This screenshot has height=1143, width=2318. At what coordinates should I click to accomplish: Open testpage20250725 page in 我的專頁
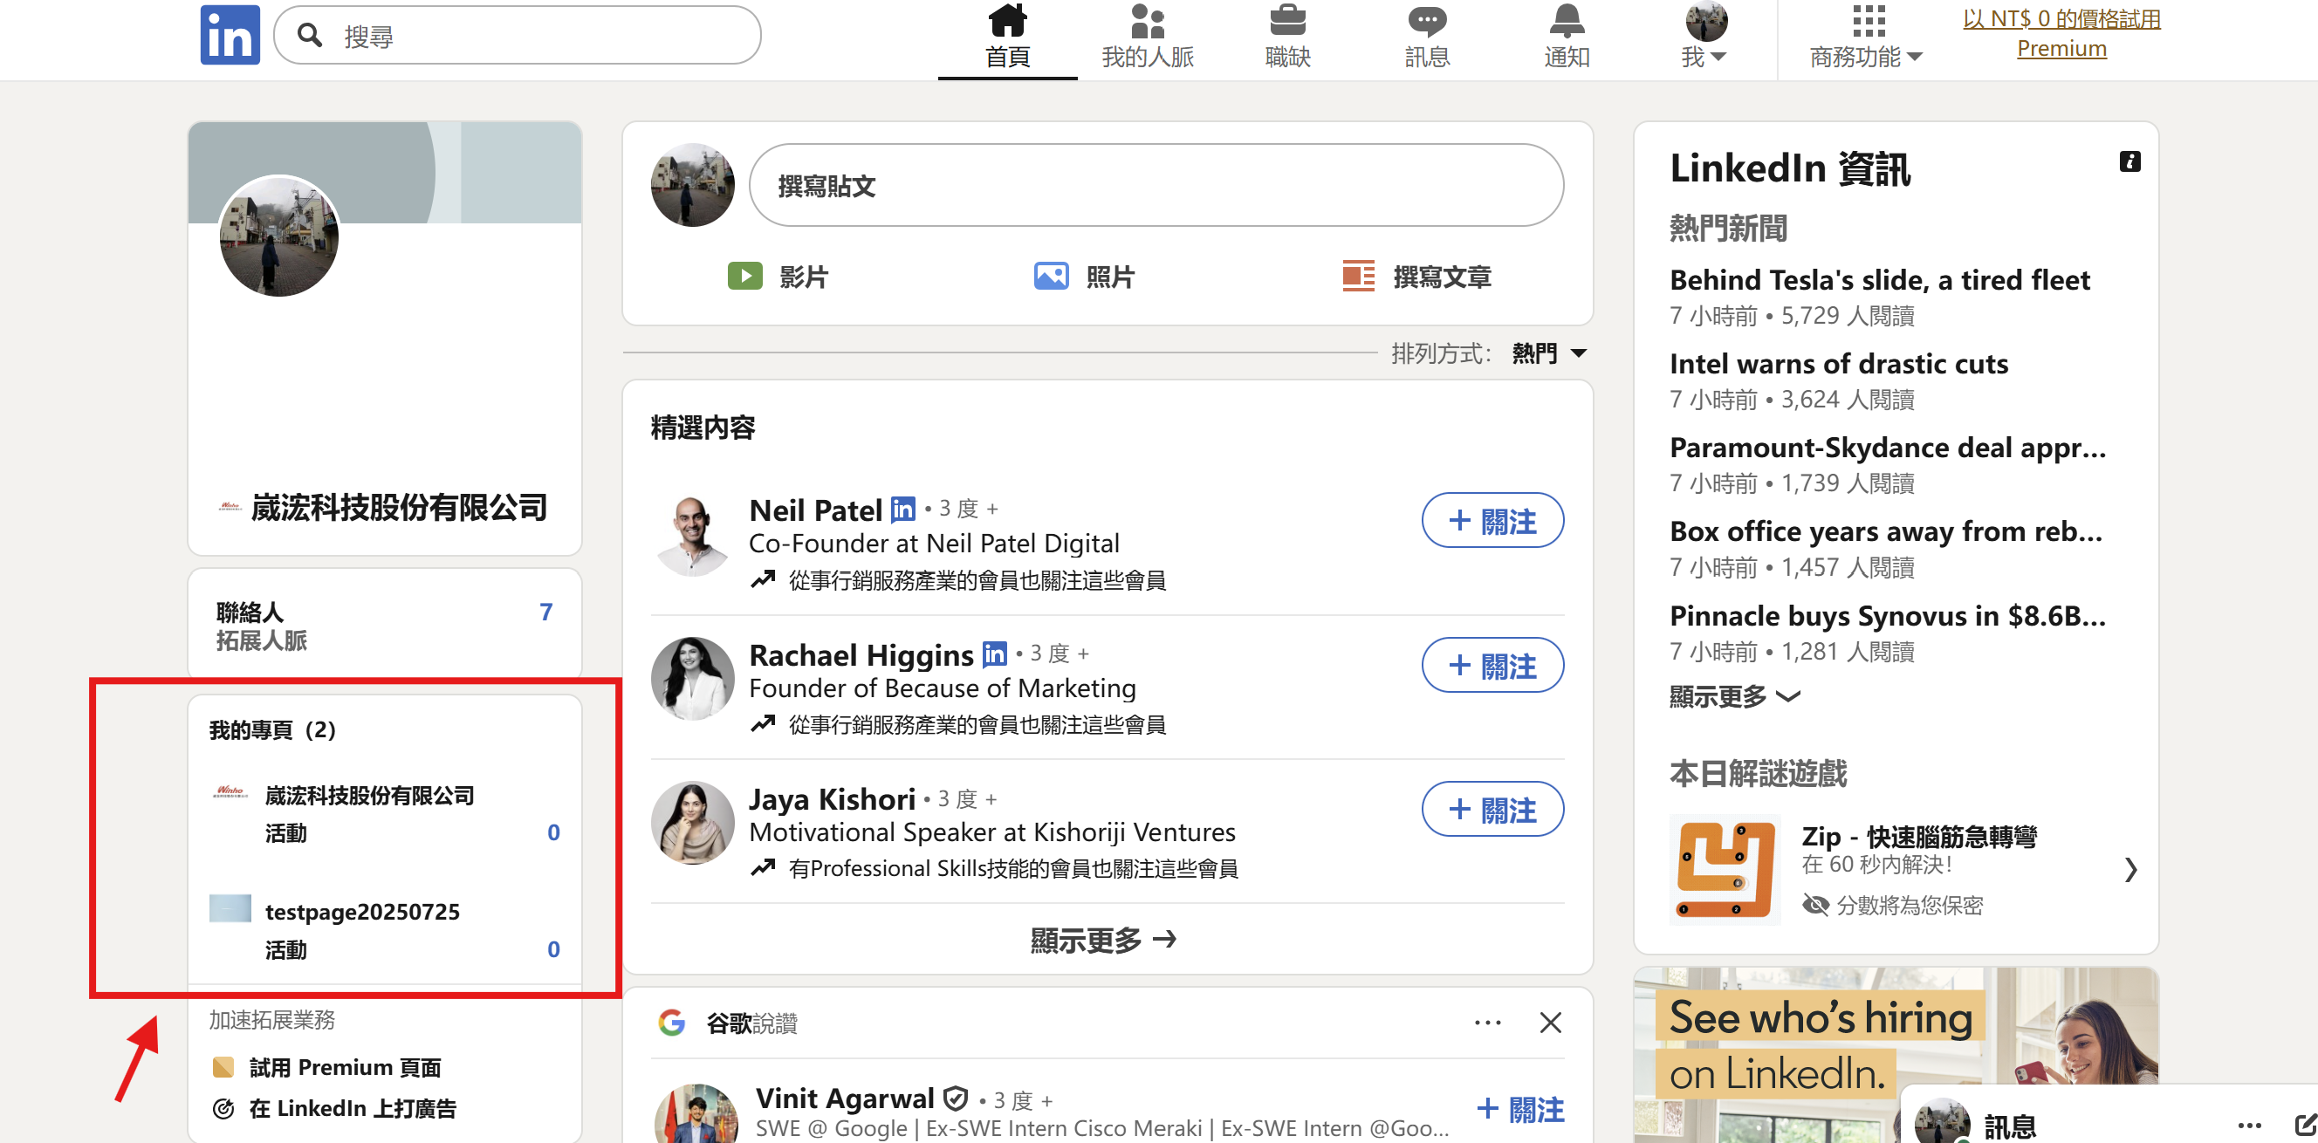tap(361, 912)
